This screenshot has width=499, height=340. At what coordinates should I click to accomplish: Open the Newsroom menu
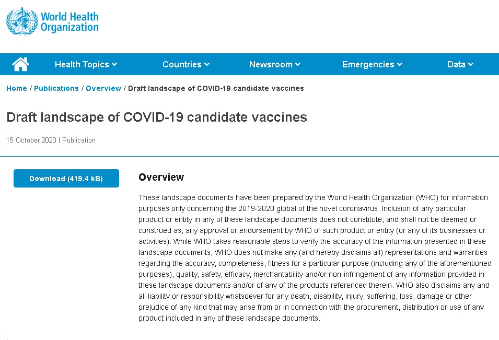[x=271, y=65]
